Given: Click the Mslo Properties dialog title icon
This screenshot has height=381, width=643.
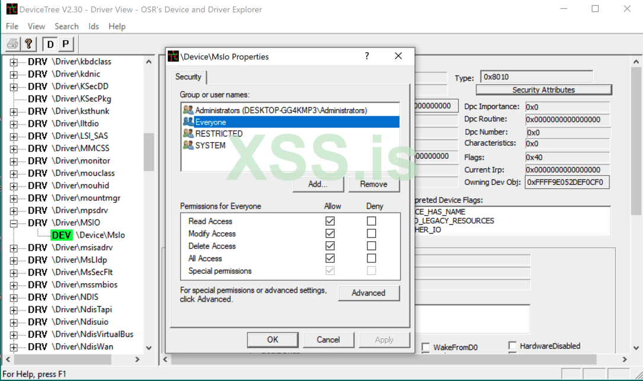Looking at the screenshot, I should [x=173, y=56].
